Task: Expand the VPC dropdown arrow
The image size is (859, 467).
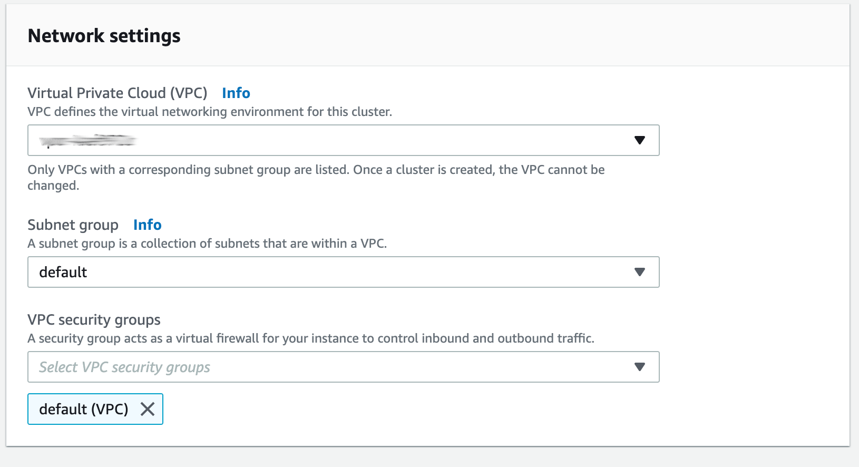Action: 639,140
